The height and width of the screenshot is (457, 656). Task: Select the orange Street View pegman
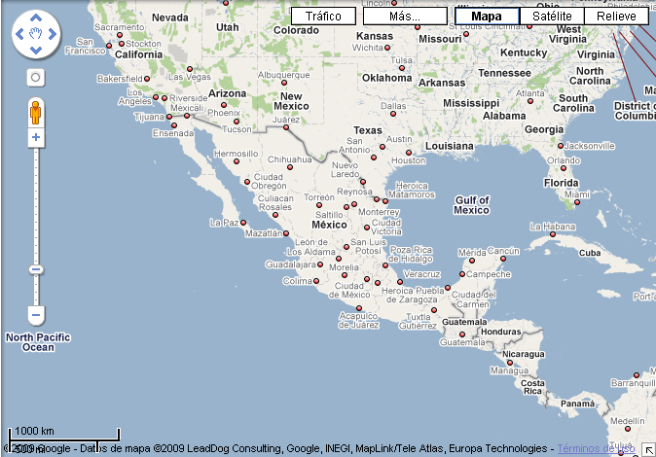(x=36, y=111)
